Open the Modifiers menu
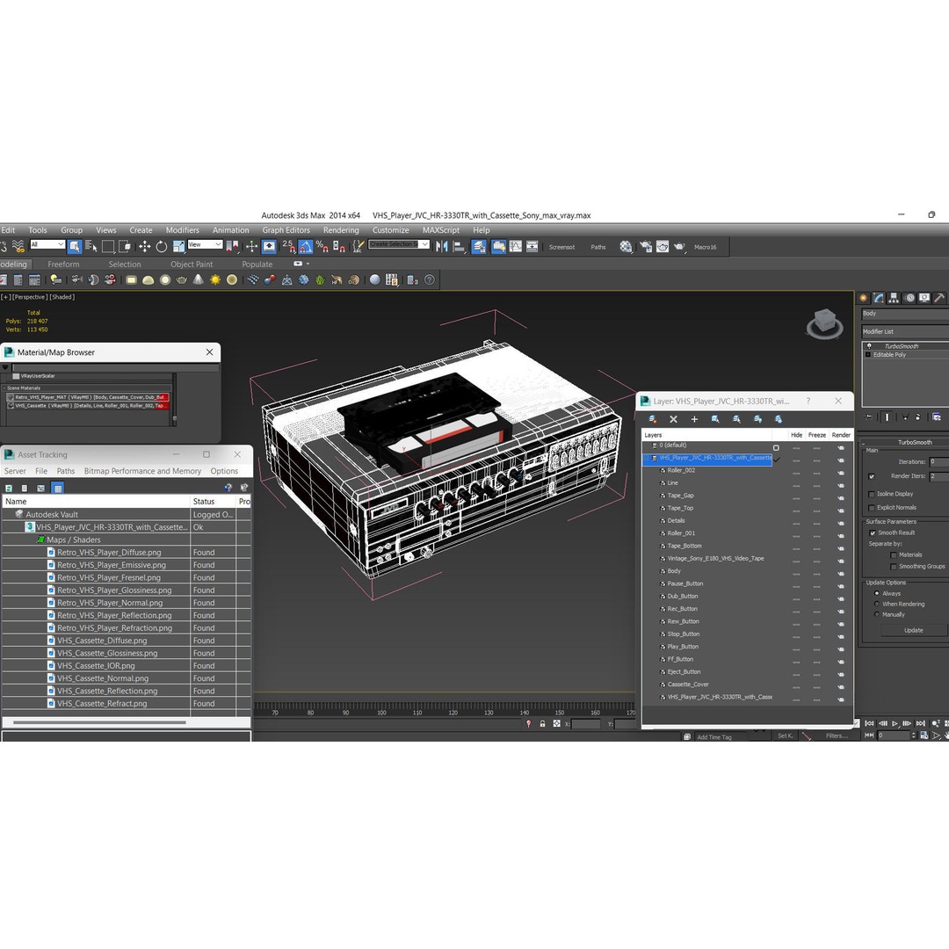Image resolution: width=949 pixels, height=949 pixels. pyautogui.click(x=182, y=230)
